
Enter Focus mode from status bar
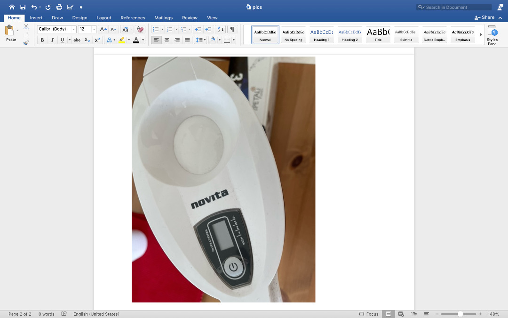click(x=368, y=314)
